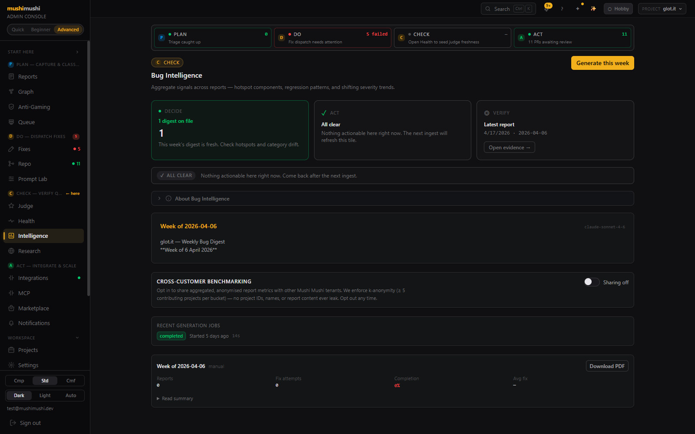Click the Search field

(508, 9)
